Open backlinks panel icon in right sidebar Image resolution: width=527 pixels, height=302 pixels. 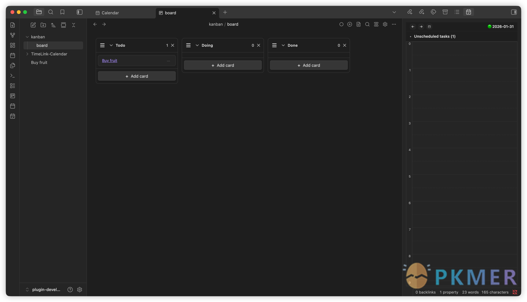[x=410, y=12]
